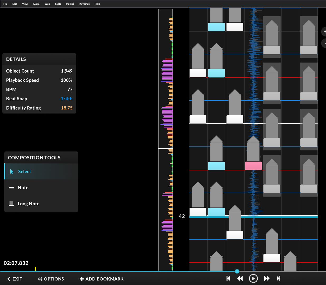The width and height of the screenshot is (326, 285).
Task: Click the minus zoom button at right edge
Action: pyautogui.click(x=324, y=43)
